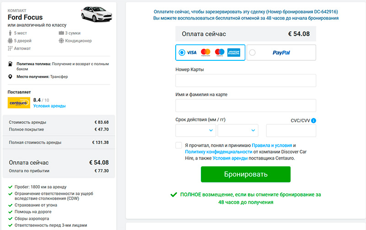Open the expiry month dropdown
The width and height of the screenshot is (366, 230).
pos(196,131)
